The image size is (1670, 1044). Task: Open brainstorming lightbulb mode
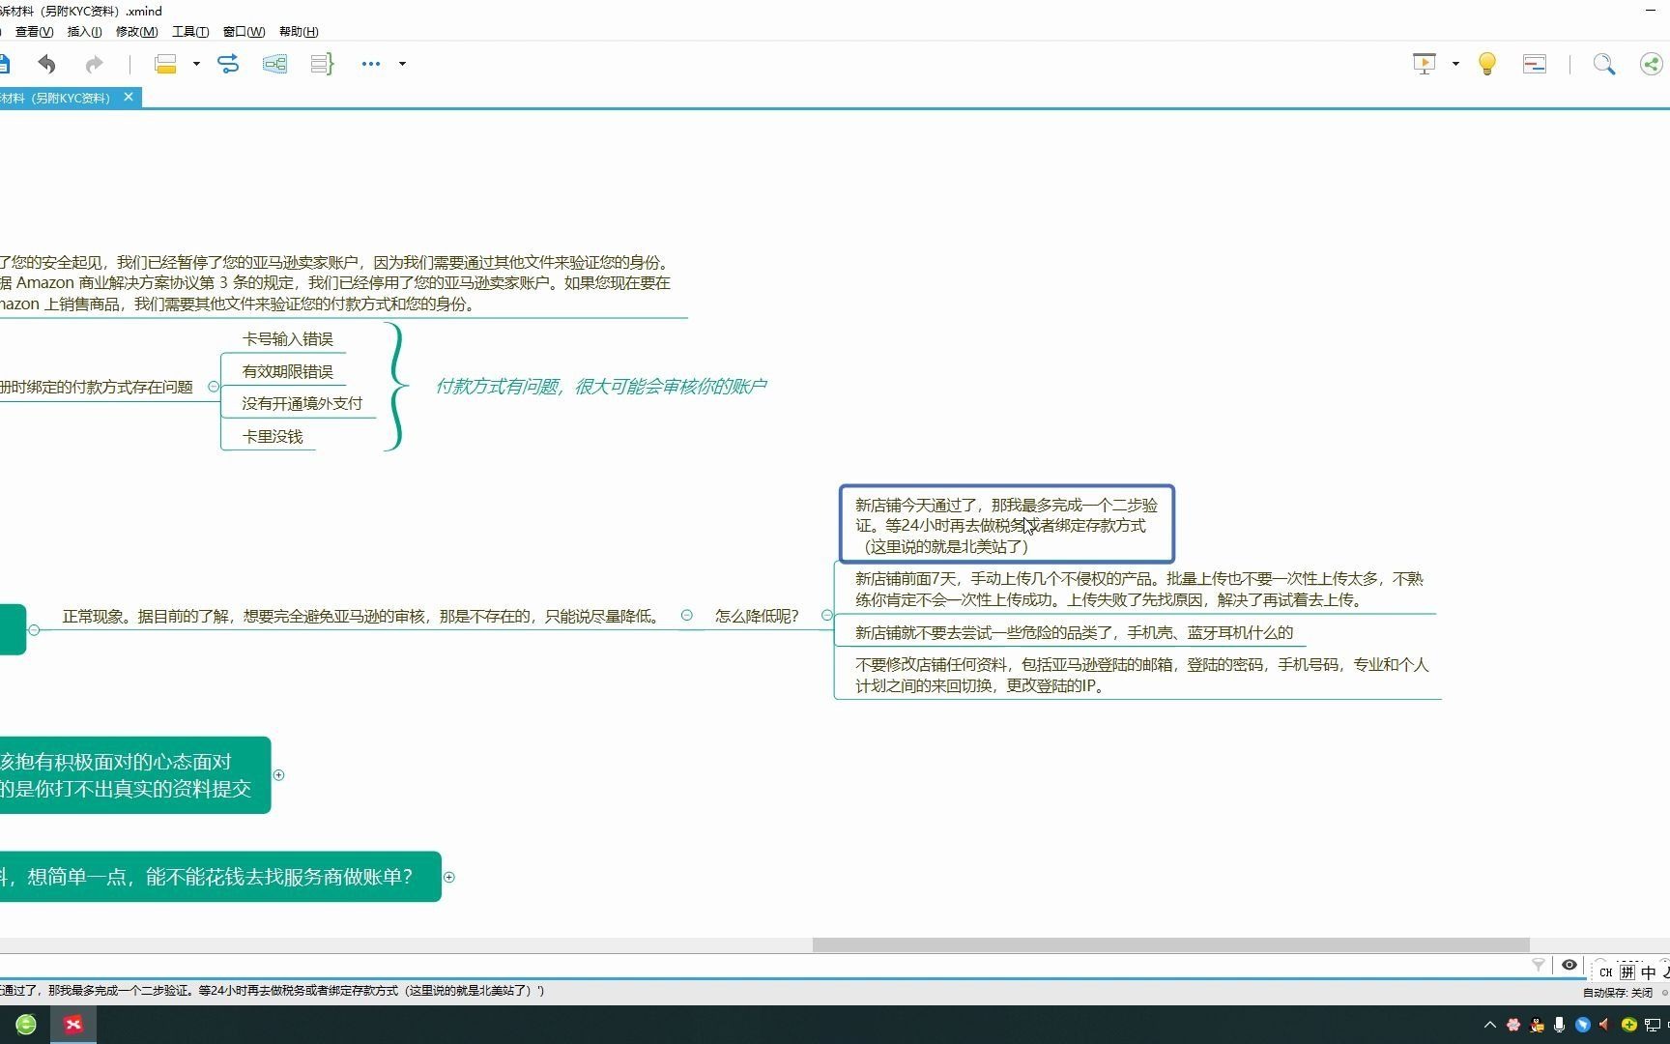[1487, 64]
